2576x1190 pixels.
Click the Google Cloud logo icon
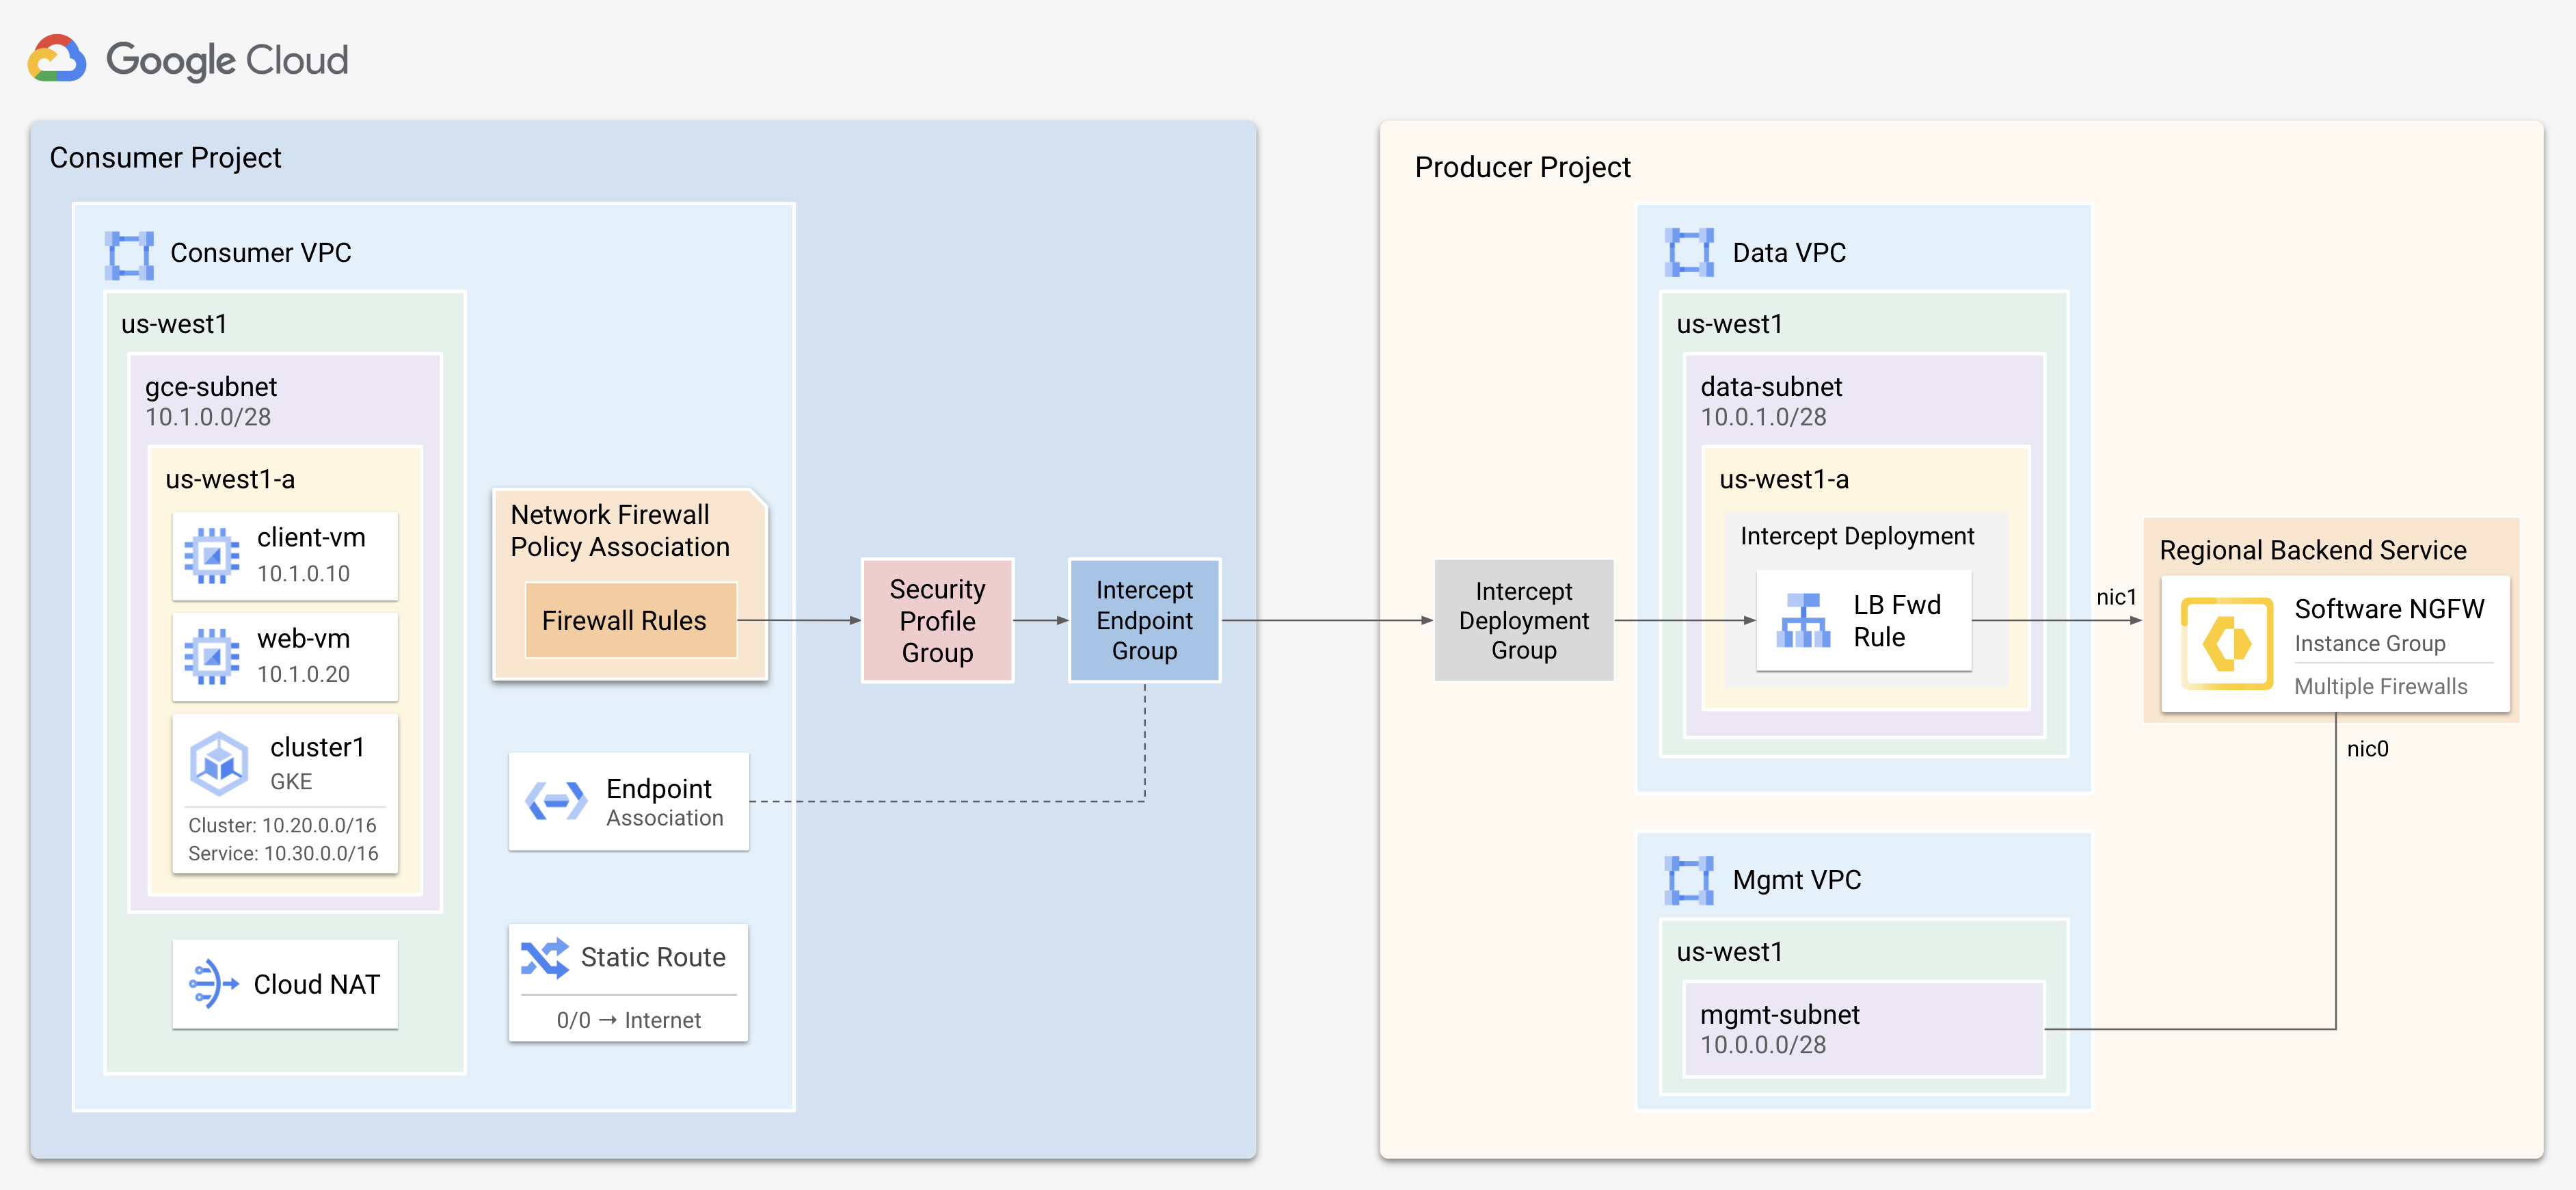(57, 59)
